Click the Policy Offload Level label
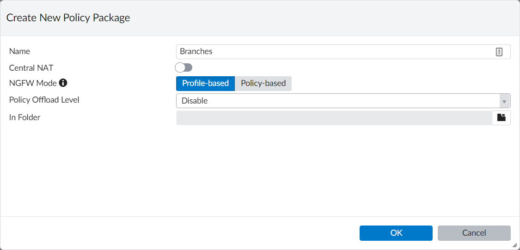Viewport: 520px width, 250px height. 44,99
